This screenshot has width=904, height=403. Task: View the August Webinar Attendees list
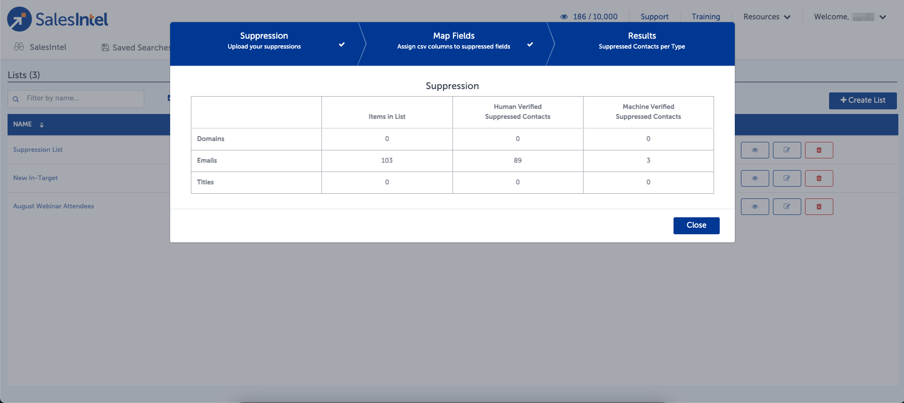[x=755, y=206]
